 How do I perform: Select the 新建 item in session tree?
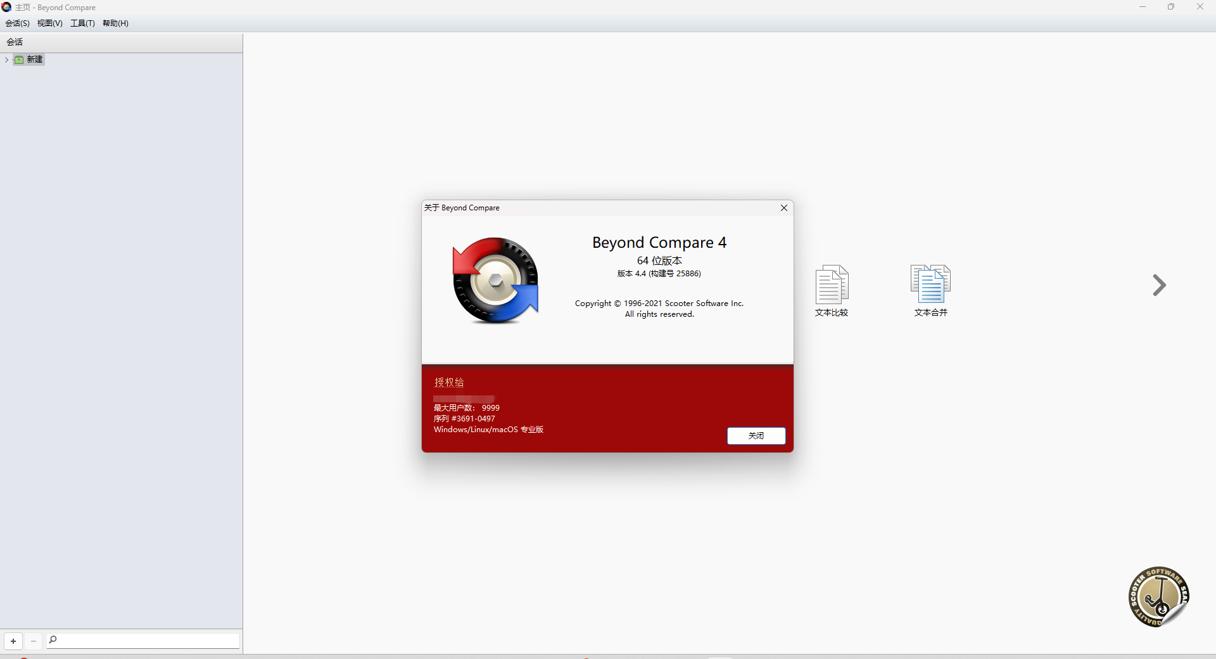point(35,60)
